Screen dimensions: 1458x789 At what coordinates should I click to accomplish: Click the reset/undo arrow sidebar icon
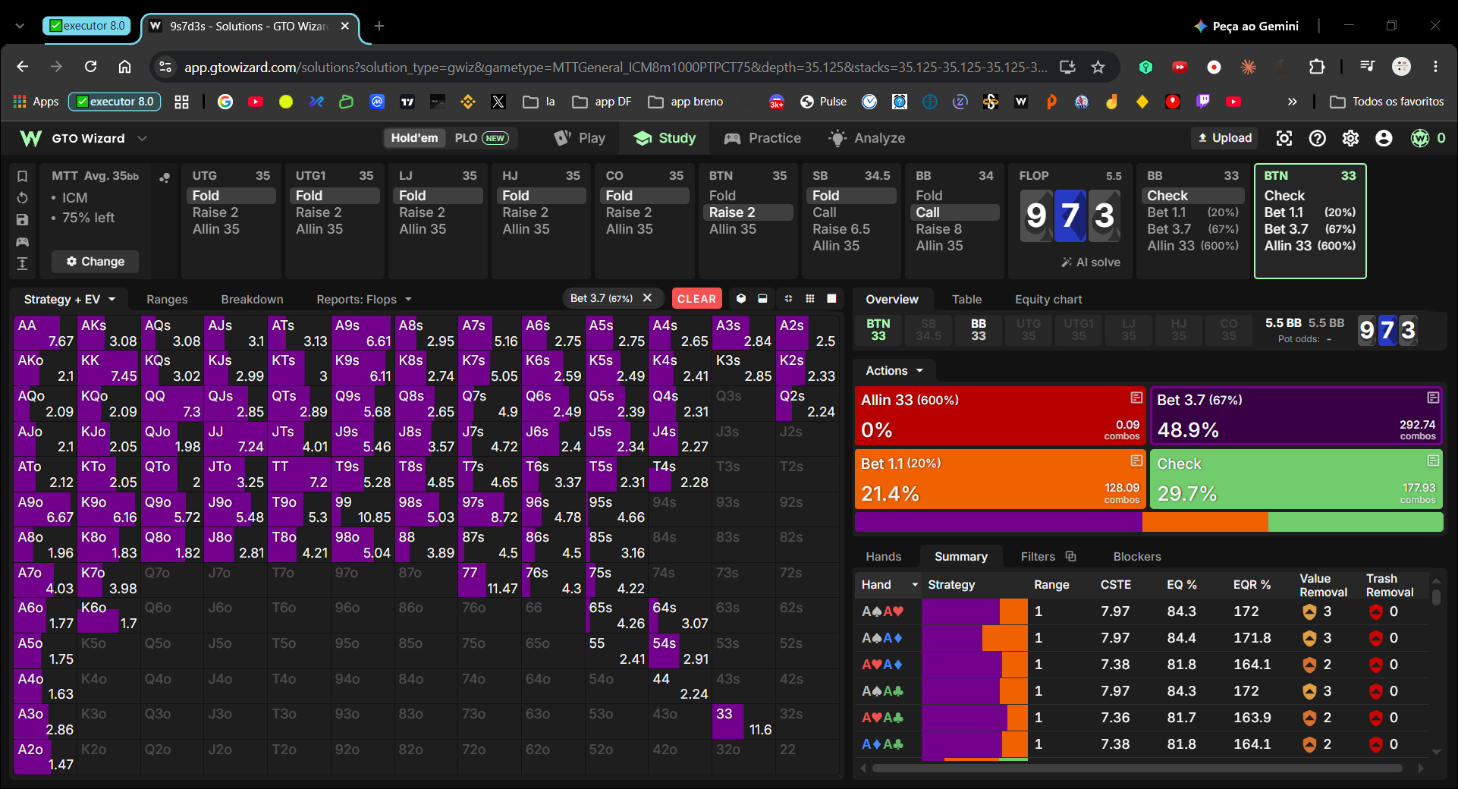(23, 198)
